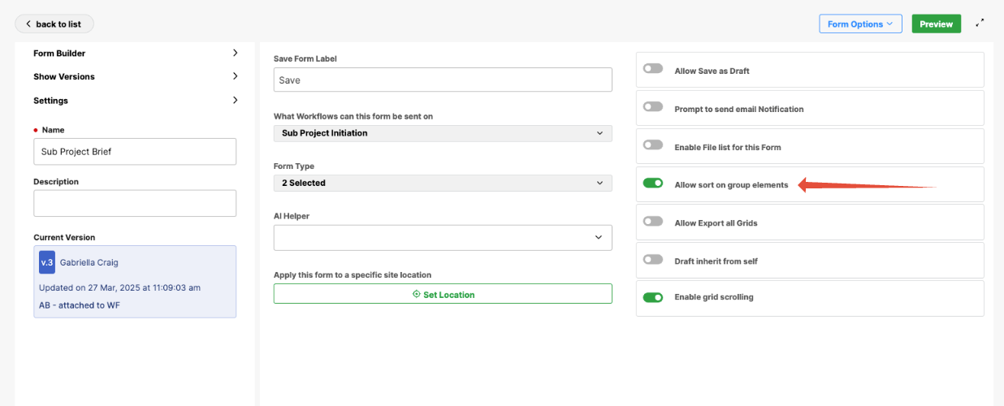The image size is (1004, 406).
Task: Expand the Form Builder section
Action: pos(135,54)
